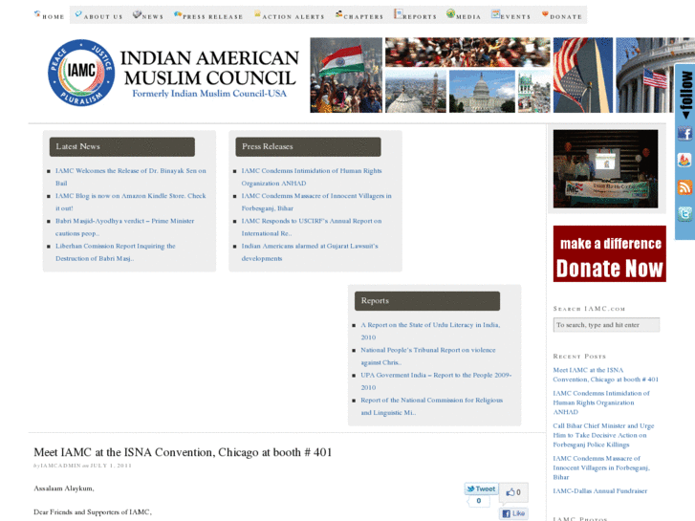
Task: Open recent post Meet IAMC at ISNA Convention
Action: click(605, 375)
